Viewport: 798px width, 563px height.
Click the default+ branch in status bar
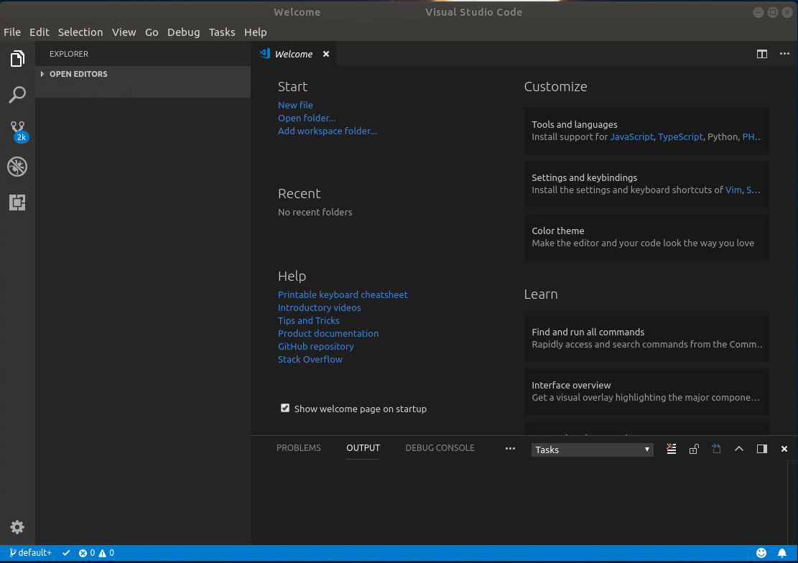click(31, 553)
